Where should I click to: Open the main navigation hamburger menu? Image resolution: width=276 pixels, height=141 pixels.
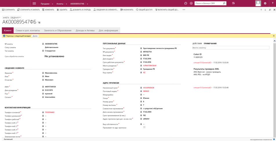coord(34,3)
